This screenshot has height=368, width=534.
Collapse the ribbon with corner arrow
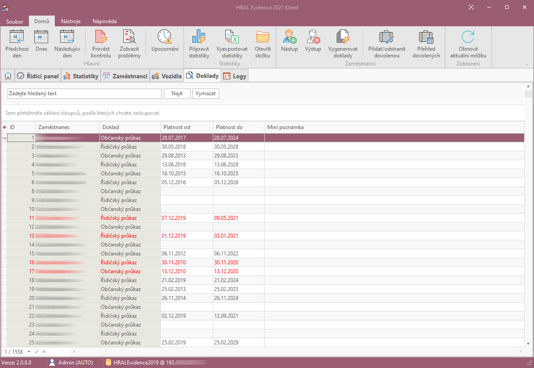tap(526, 64)
